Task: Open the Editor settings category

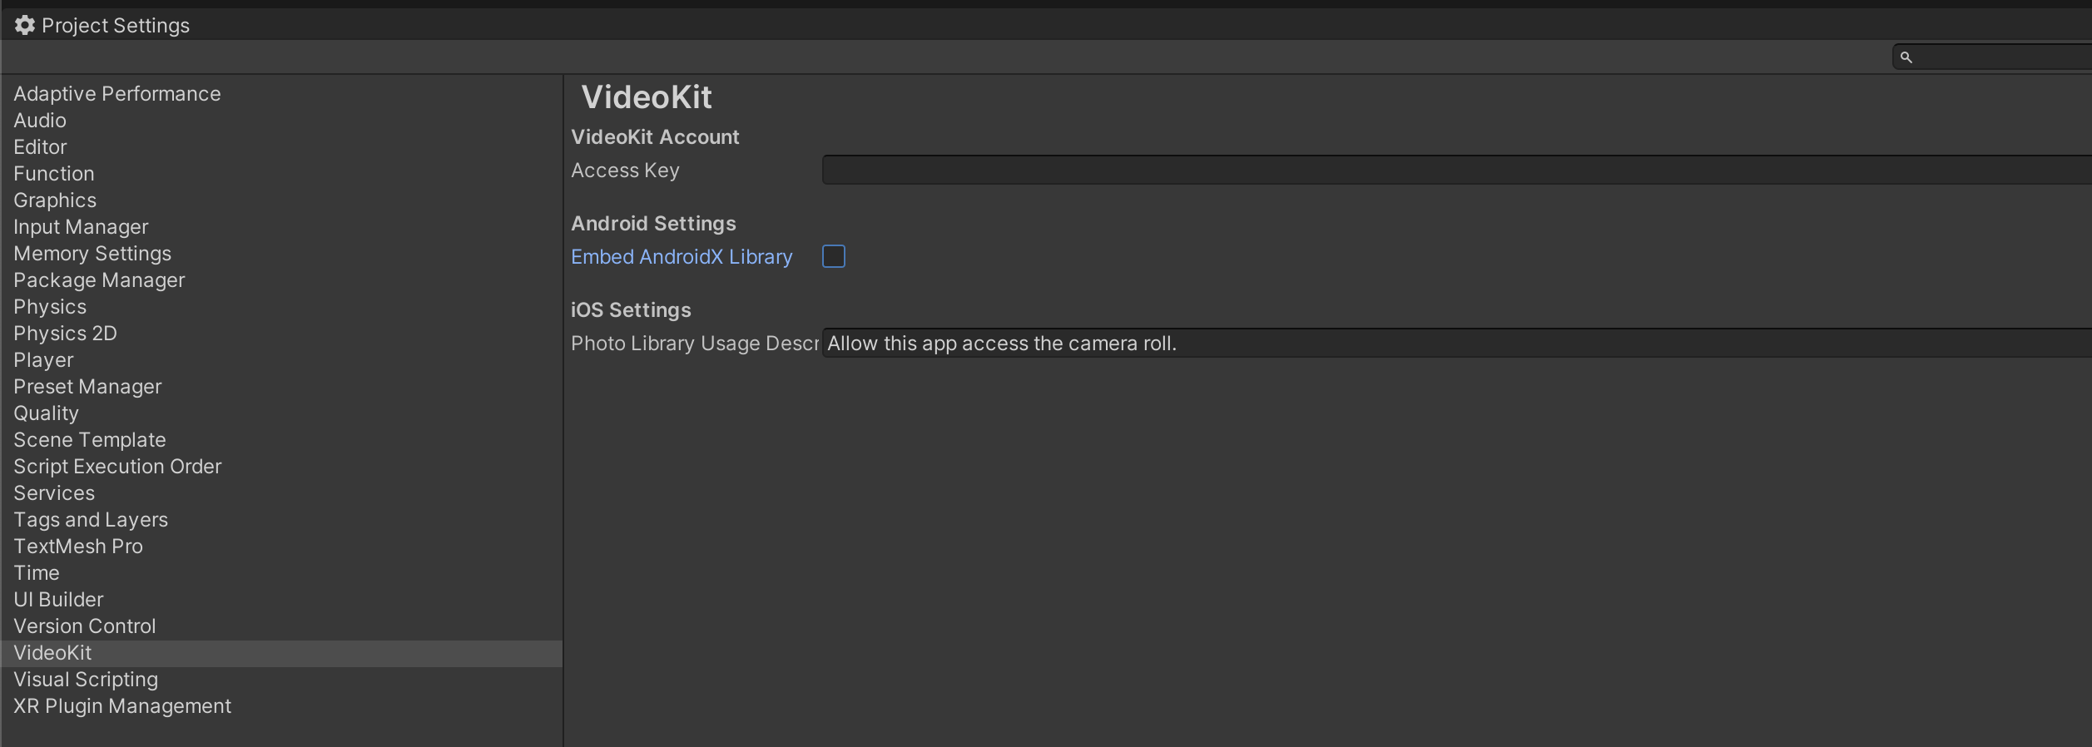Action: tap(40, 147)
